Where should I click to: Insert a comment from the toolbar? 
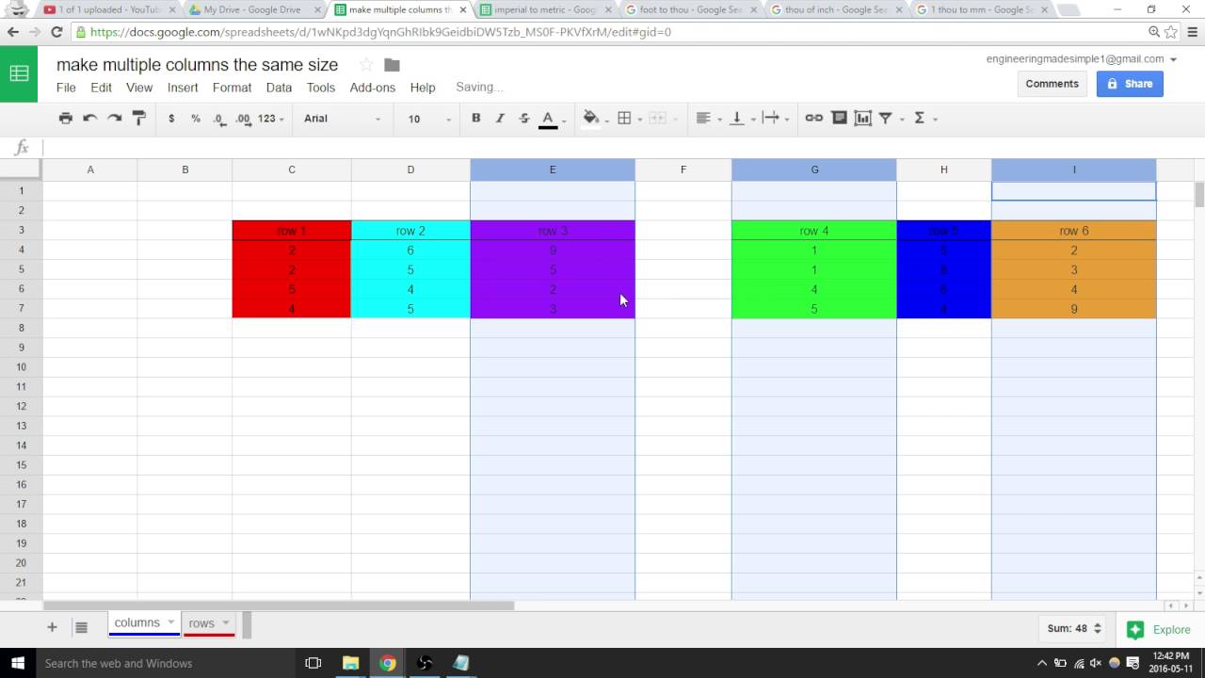tap(839, 119)
